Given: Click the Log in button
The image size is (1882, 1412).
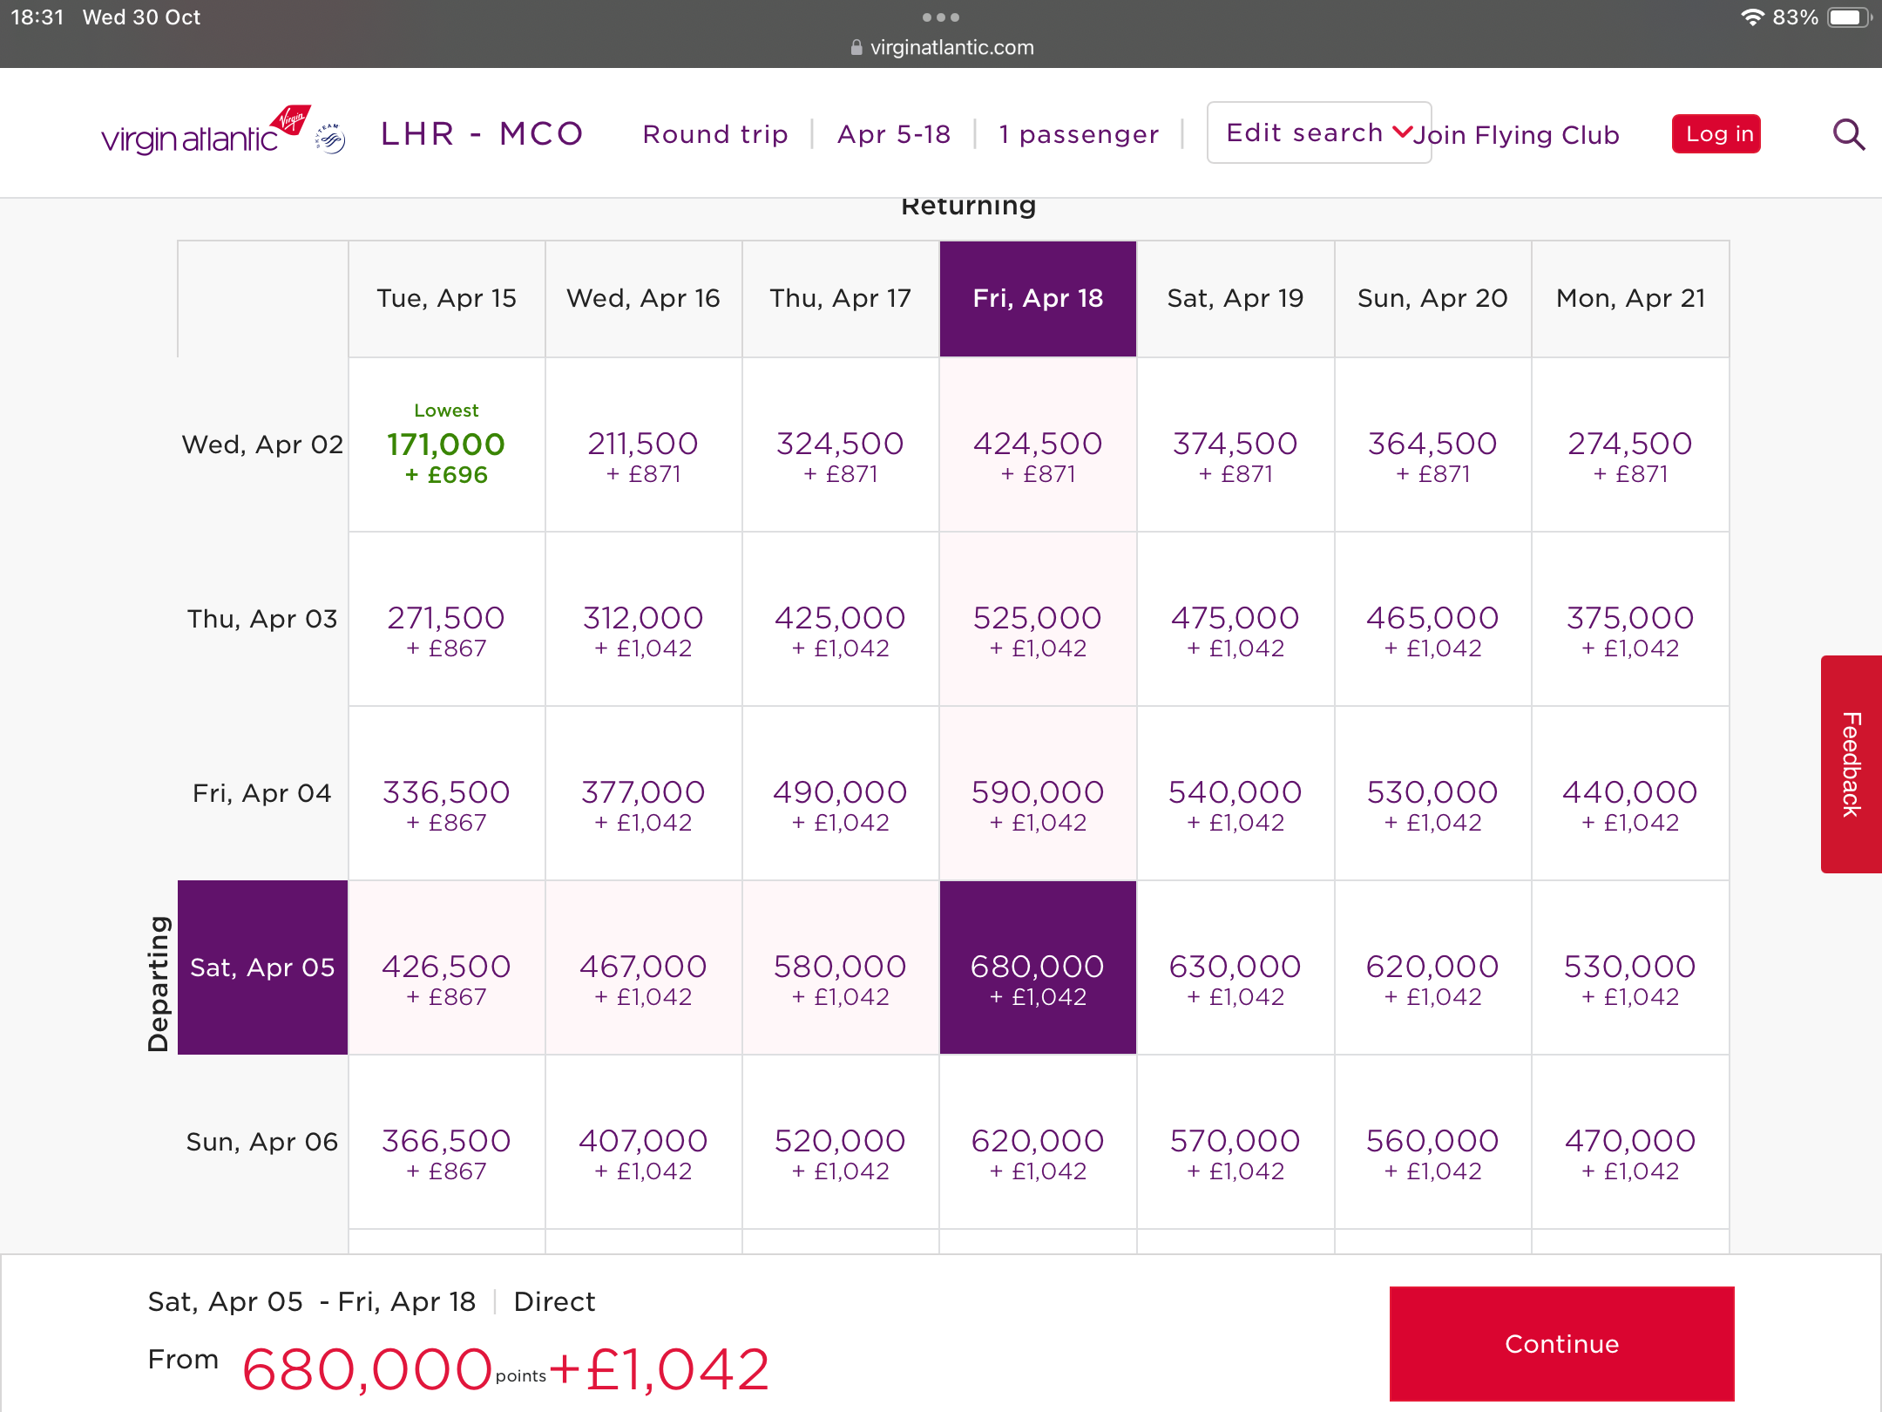Looking at the screenshot, I should point(1716,134).
